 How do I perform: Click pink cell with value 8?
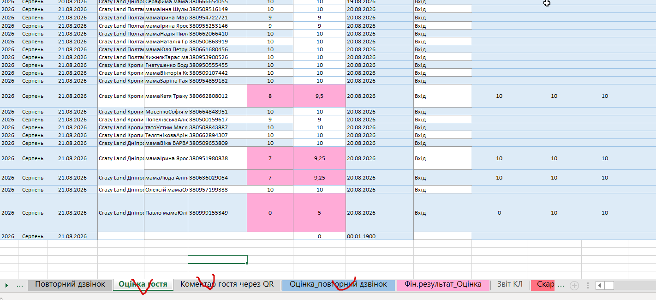[270, 96]
